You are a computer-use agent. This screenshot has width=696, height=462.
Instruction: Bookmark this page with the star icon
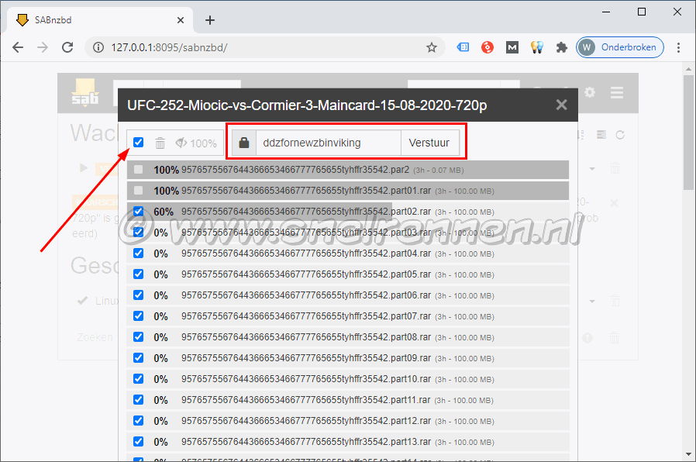click(432, 47)
